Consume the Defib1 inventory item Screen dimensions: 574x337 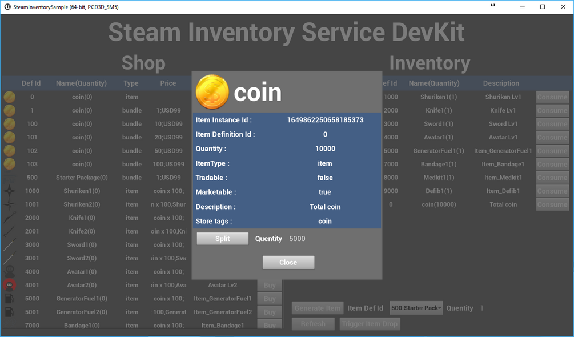click(552, 191)
